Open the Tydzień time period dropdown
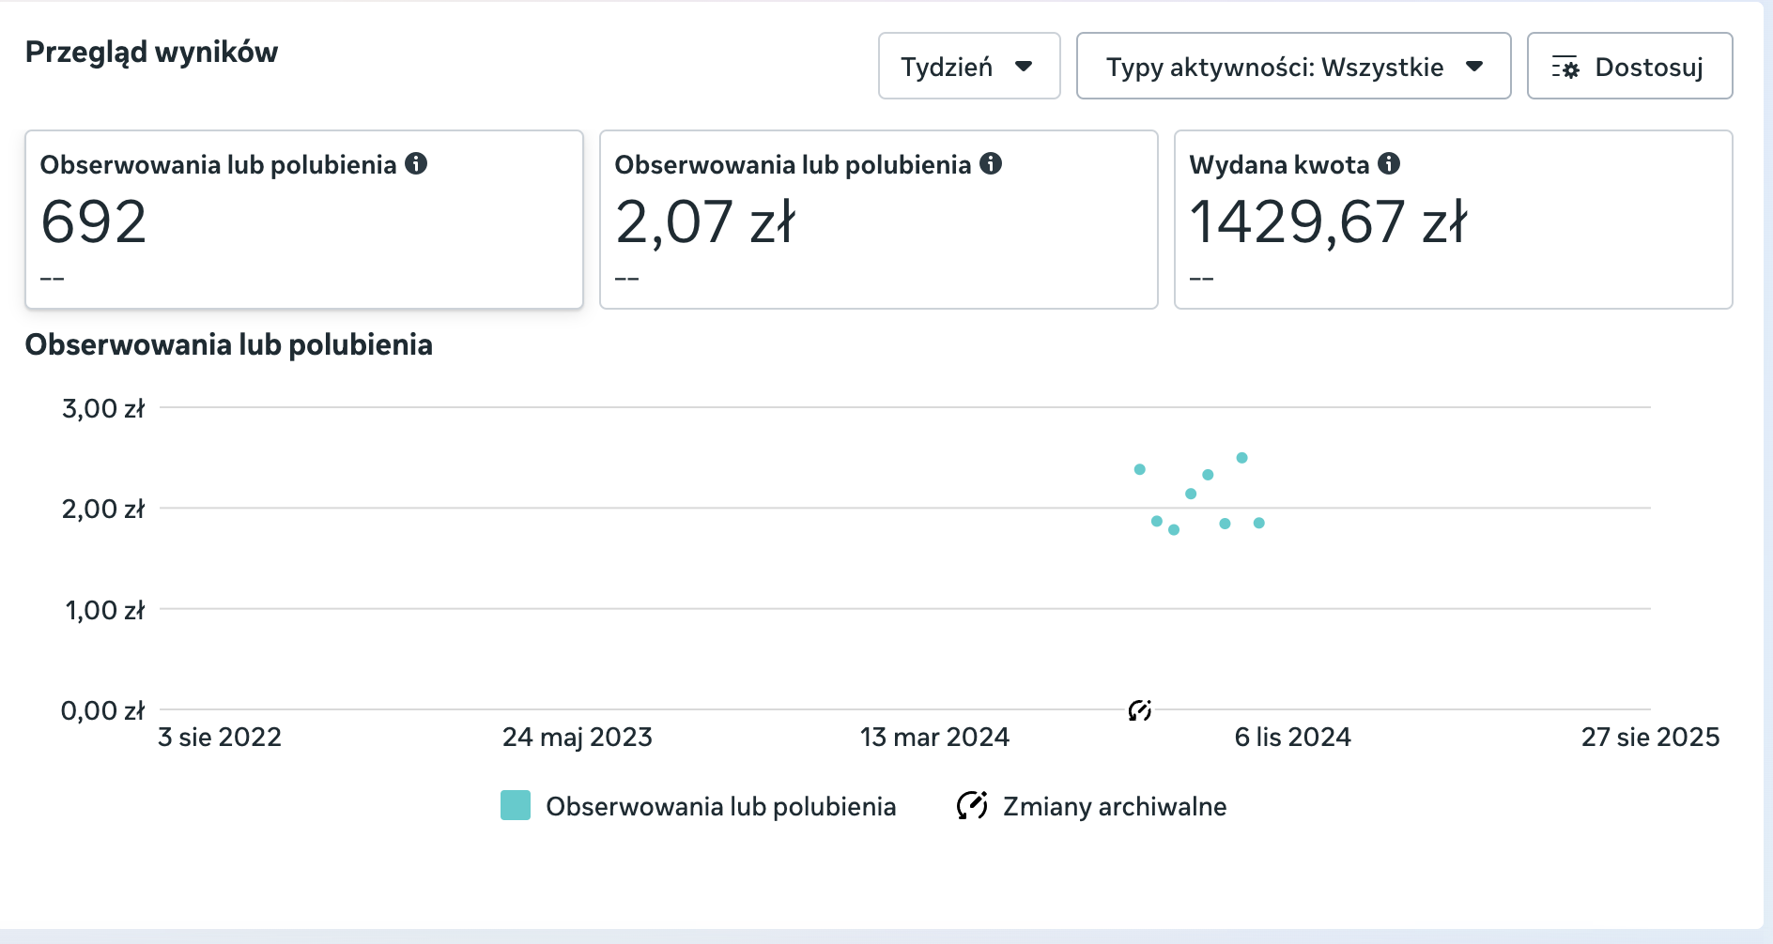The image size is (1773, 944). (x=968, y=66)
